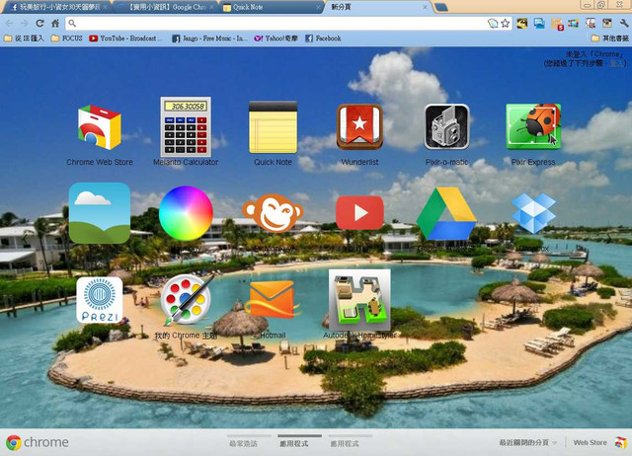Click the yellow-black first extension icon
632x456 pixels.
(522, 23)
